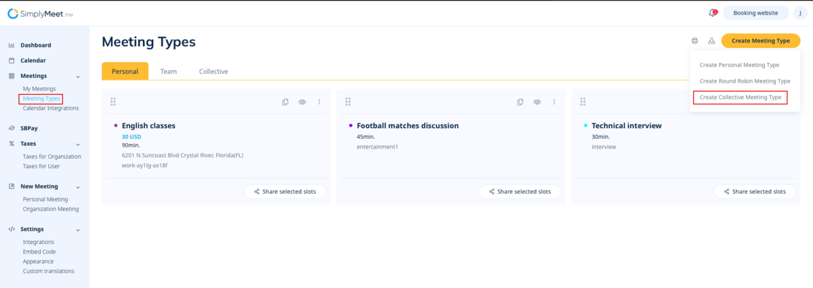This screenshot has width=813, height=288.
Task: Share selected slots for Technical interview
Action: coord(755,192)
